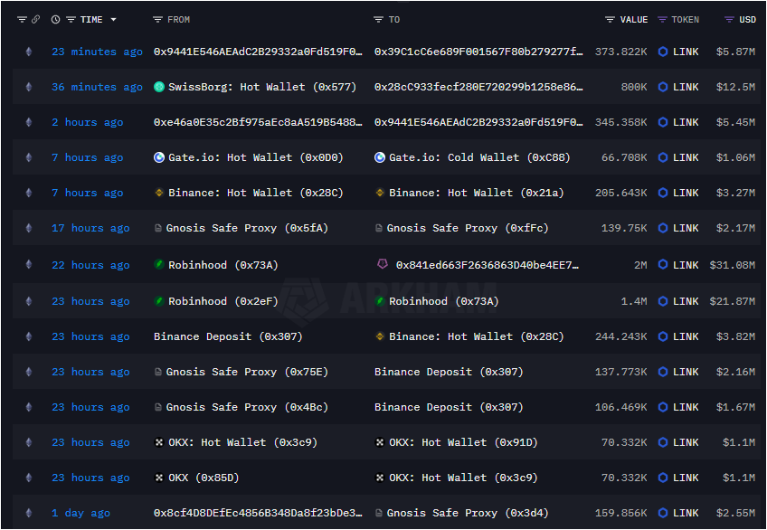Open the '2 hours ago' transaction link

88,122
